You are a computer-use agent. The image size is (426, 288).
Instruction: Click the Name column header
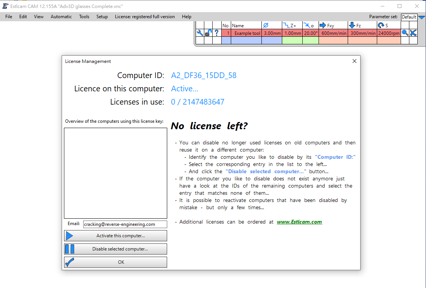[246, 25]
